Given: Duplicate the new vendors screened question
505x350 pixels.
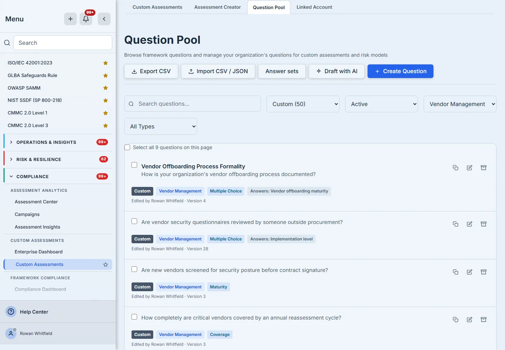Looking at the screenshot, I should pos(456,272).
